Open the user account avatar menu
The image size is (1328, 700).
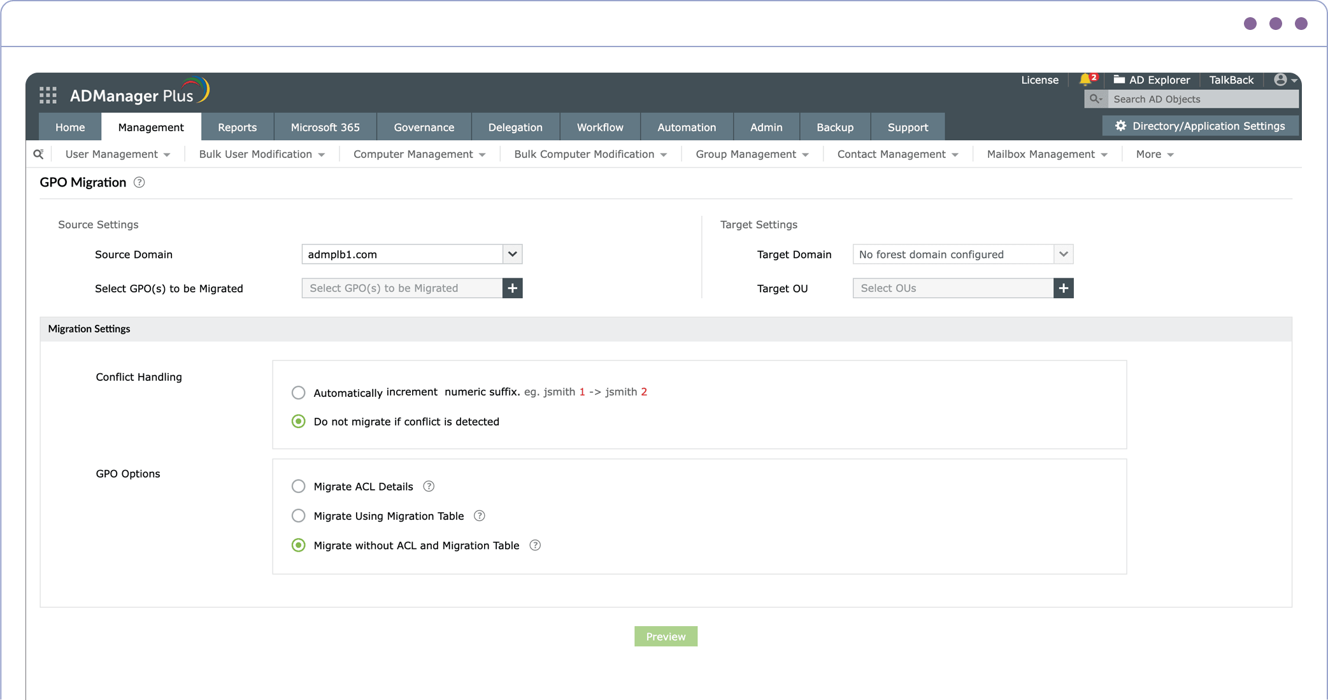click(1281, 80)
